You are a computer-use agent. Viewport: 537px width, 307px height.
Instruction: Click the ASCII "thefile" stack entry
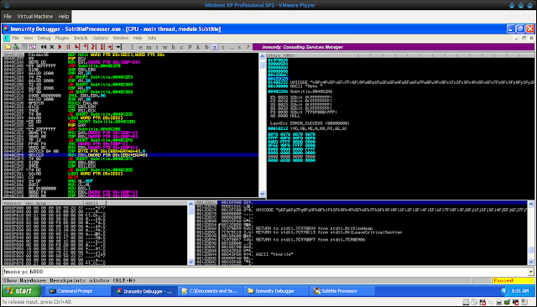click(274, 254)
